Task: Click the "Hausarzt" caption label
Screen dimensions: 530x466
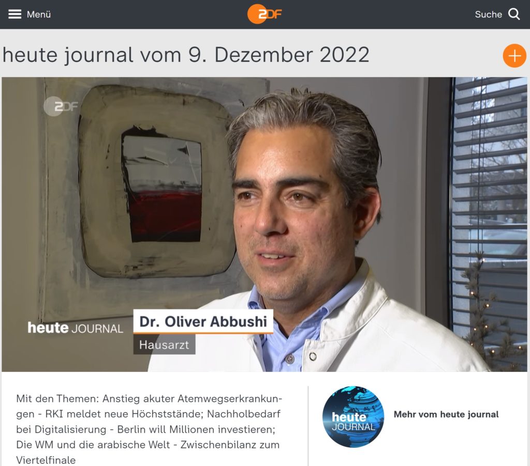Action: 164,345
